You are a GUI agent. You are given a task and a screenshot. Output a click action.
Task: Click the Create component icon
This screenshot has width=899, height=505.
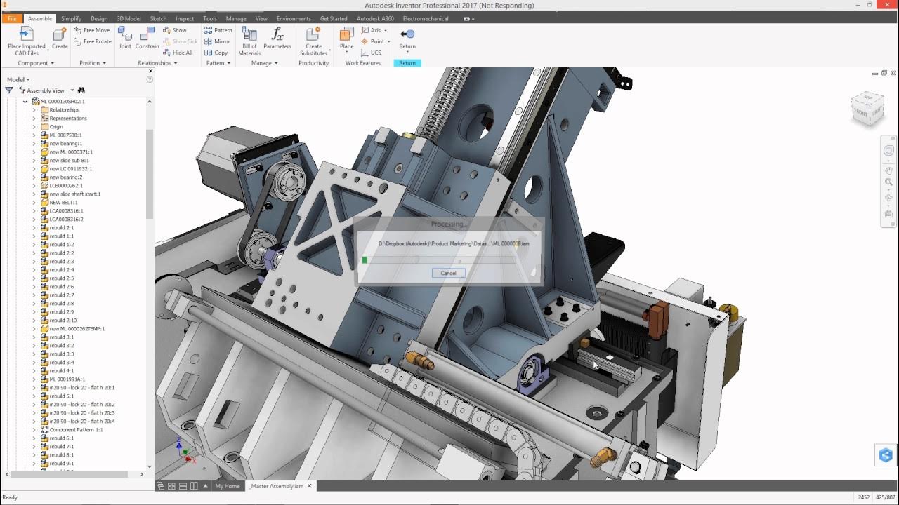[x=60, y=35]
